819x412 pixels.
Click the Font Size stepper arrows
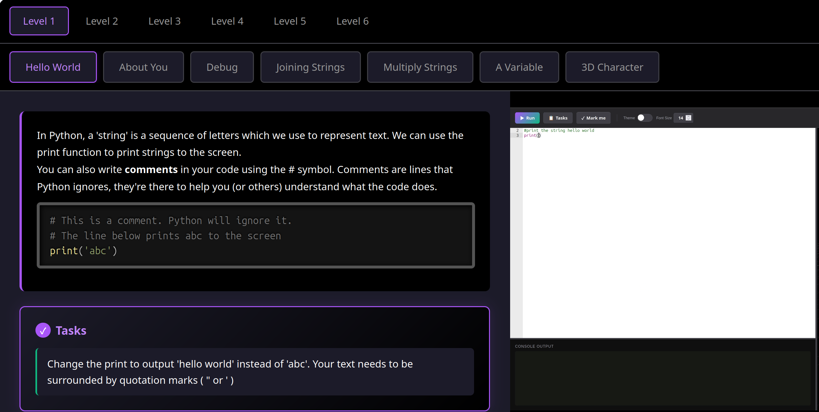[688, 118]
